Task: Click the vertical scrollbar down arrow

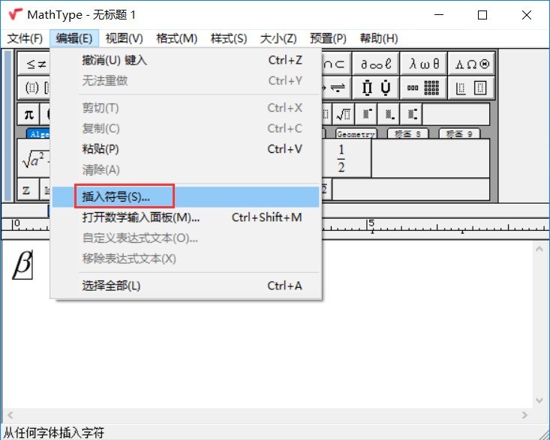Action: [539, 400]
